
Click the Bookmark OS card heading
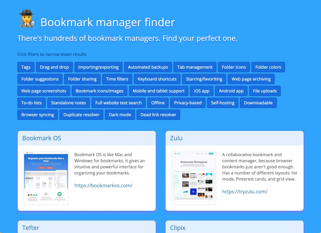(x=41, y=138)
